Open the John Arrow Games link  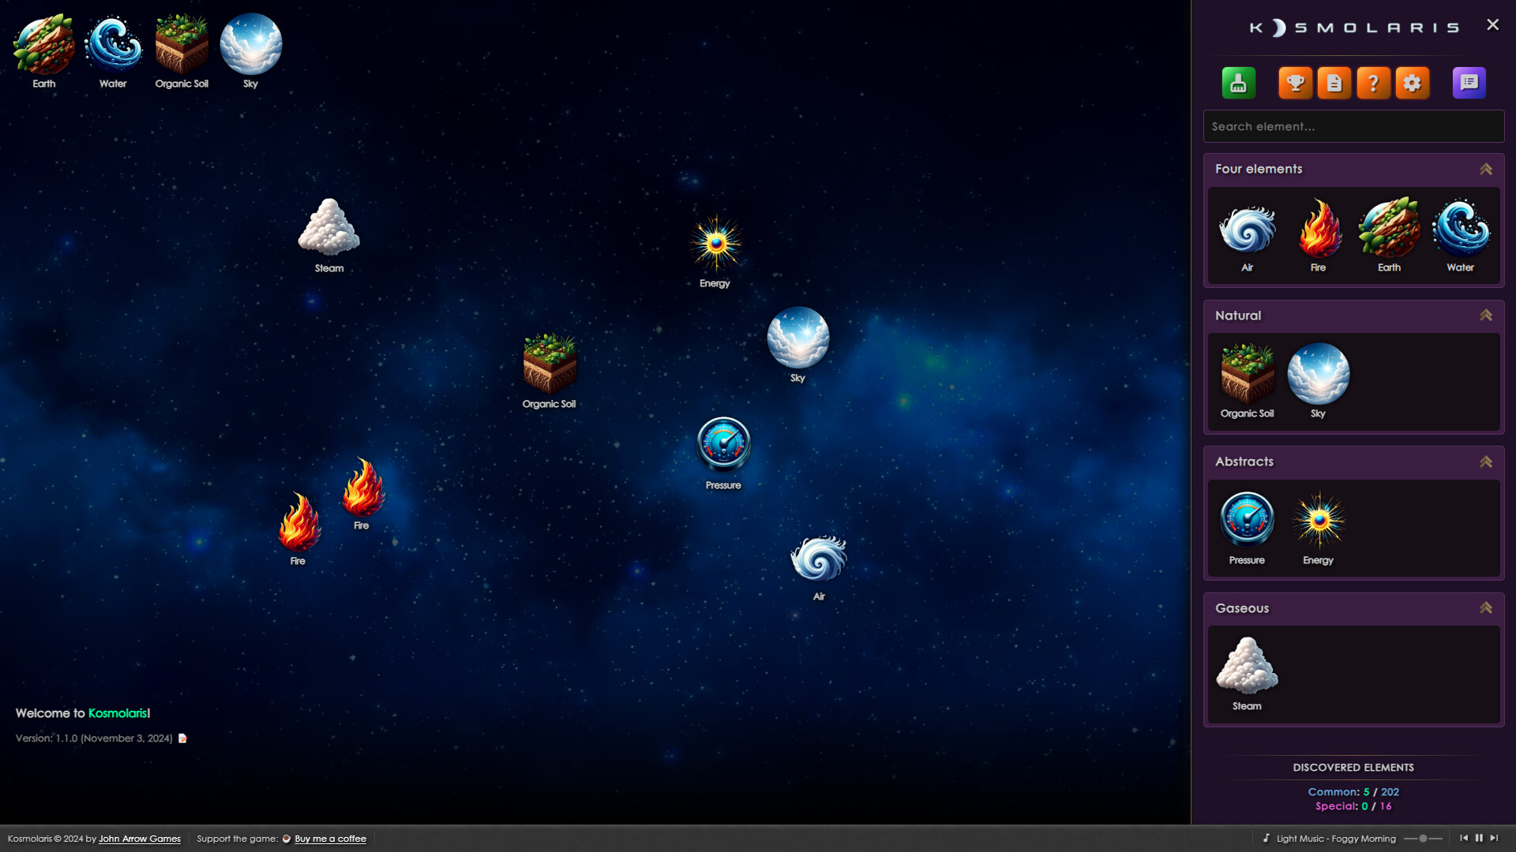tap(140, 839)
